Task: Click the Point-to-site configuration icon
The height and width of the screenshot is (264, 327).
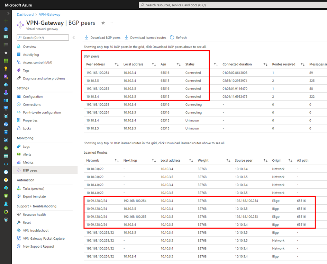Action: click(x=19, y=112)
